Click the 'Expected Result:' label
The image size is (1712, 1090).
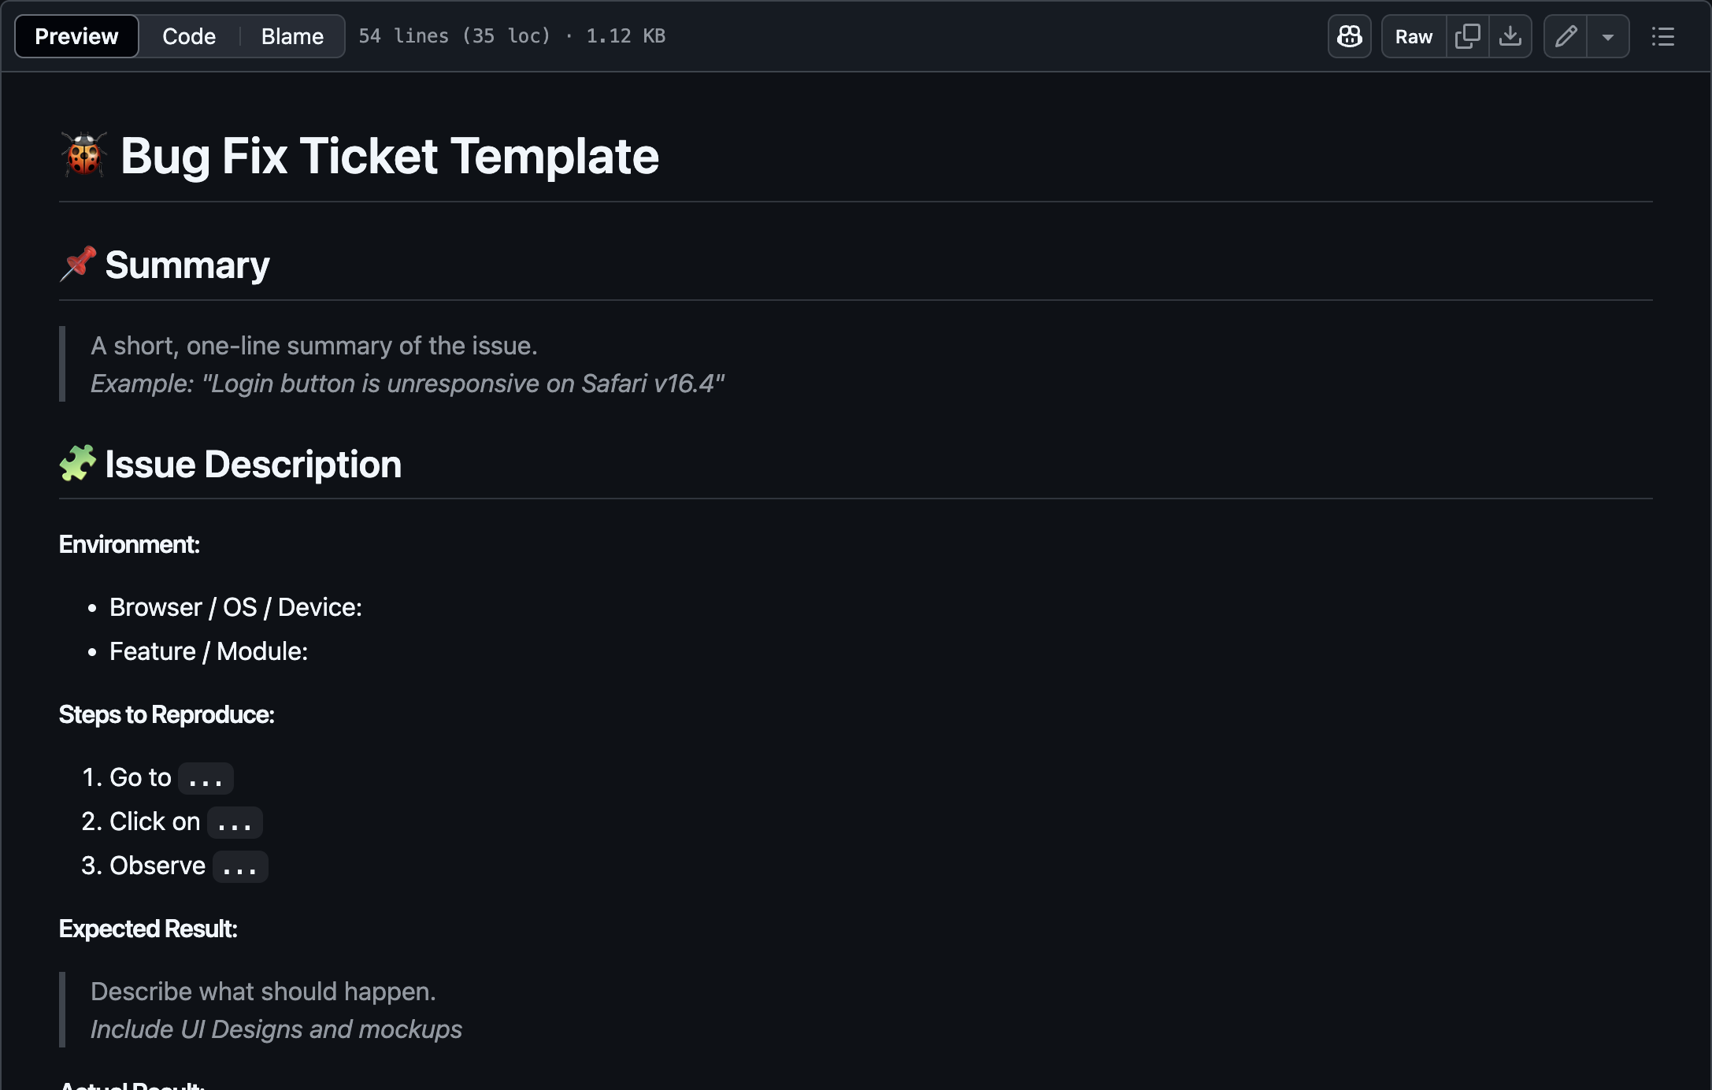148,929
